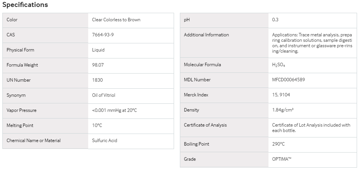Select the Density value 1.84g/cm³

[283, 110]
